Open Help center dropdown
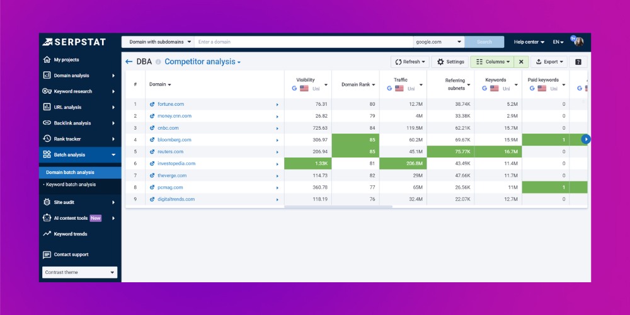The image size is (630, 315). point(529,42)
